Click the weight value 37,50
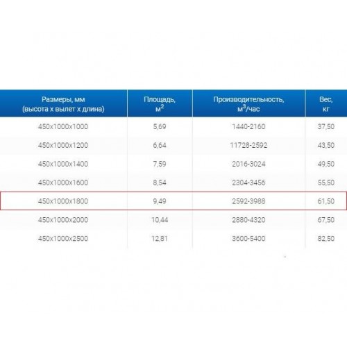 [x=326, y=126]
